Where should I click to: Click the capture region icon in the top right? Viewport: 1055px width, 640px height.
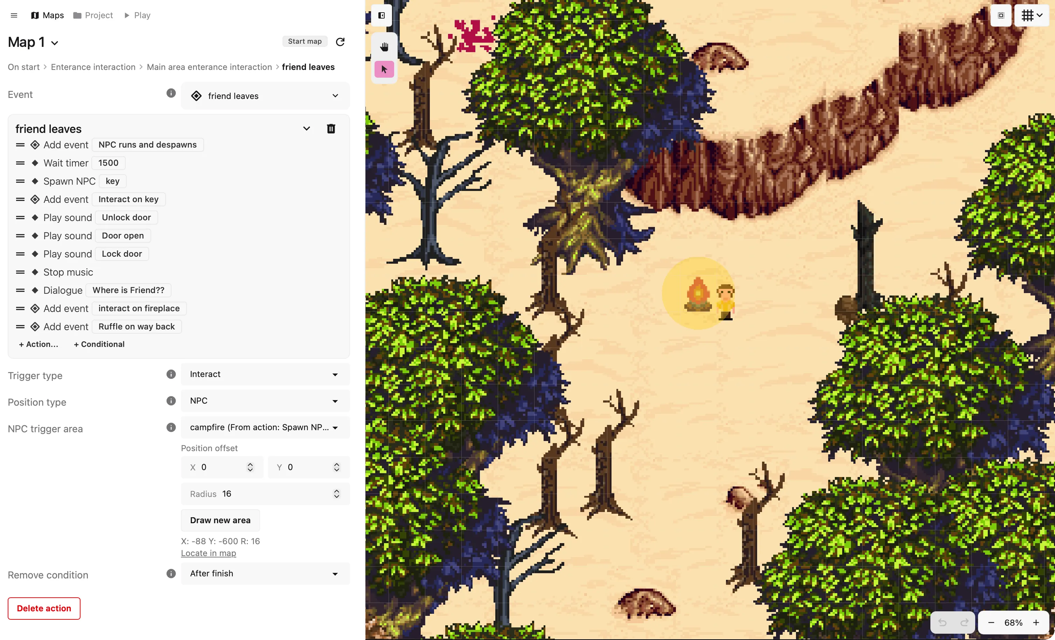[1001, 15]
